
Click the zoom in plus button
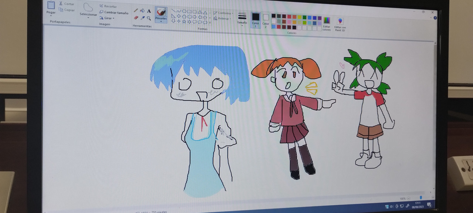coord(433,197)
